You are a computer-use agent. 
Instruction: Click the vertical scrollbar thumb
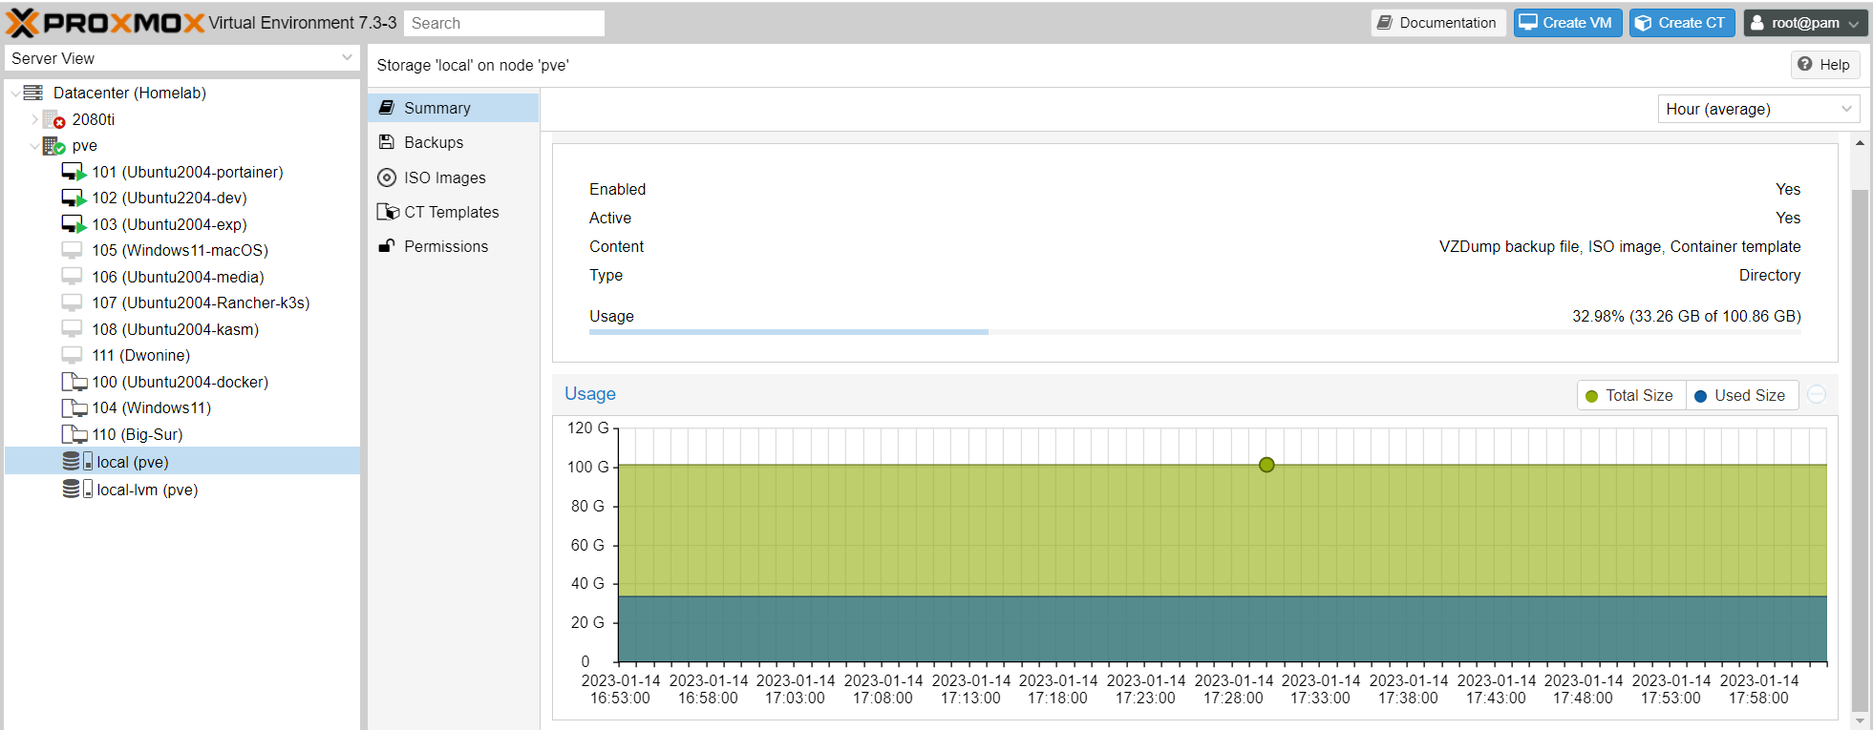tap(1859, 448)
